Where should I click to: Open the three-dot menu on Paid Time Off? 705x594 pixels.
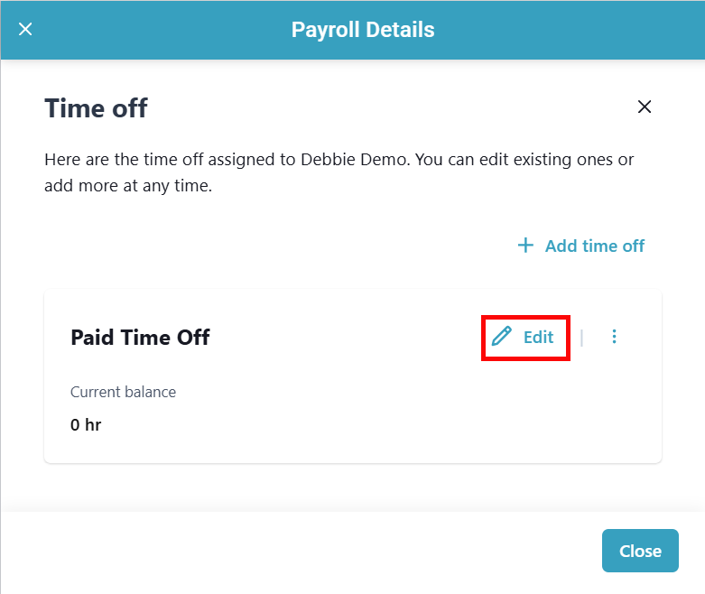pyautogui.click(x=615, y=337)
